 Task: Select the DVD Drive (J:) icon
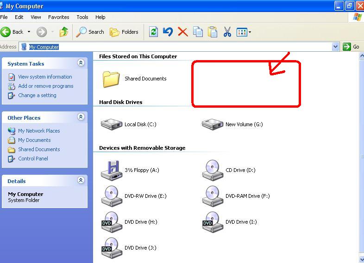pos(112,248)
